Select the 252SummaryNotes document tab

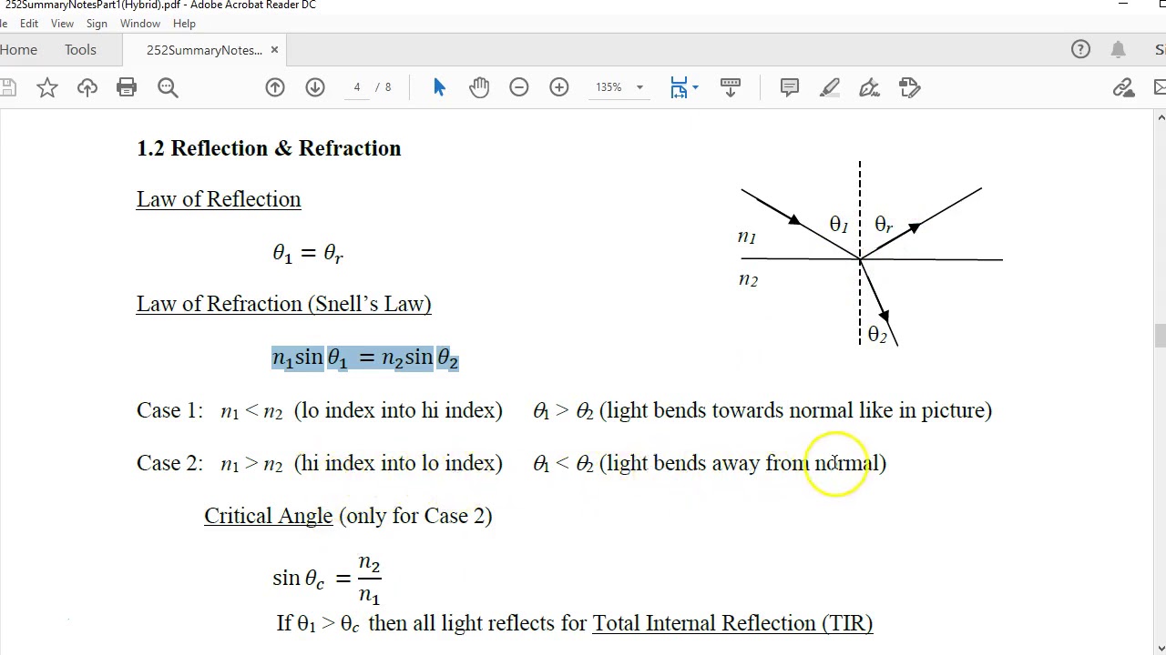(x=204, y=50)
